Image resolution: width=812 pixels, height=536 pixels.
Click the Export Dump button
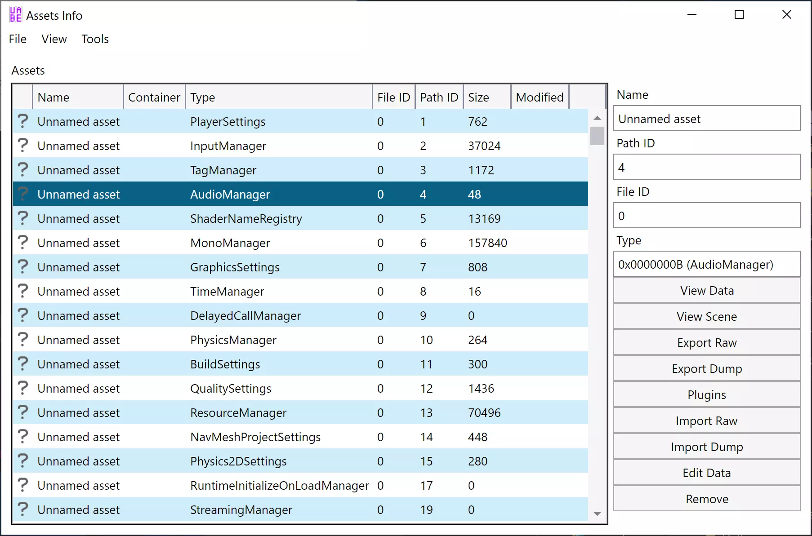coord(707,368)
